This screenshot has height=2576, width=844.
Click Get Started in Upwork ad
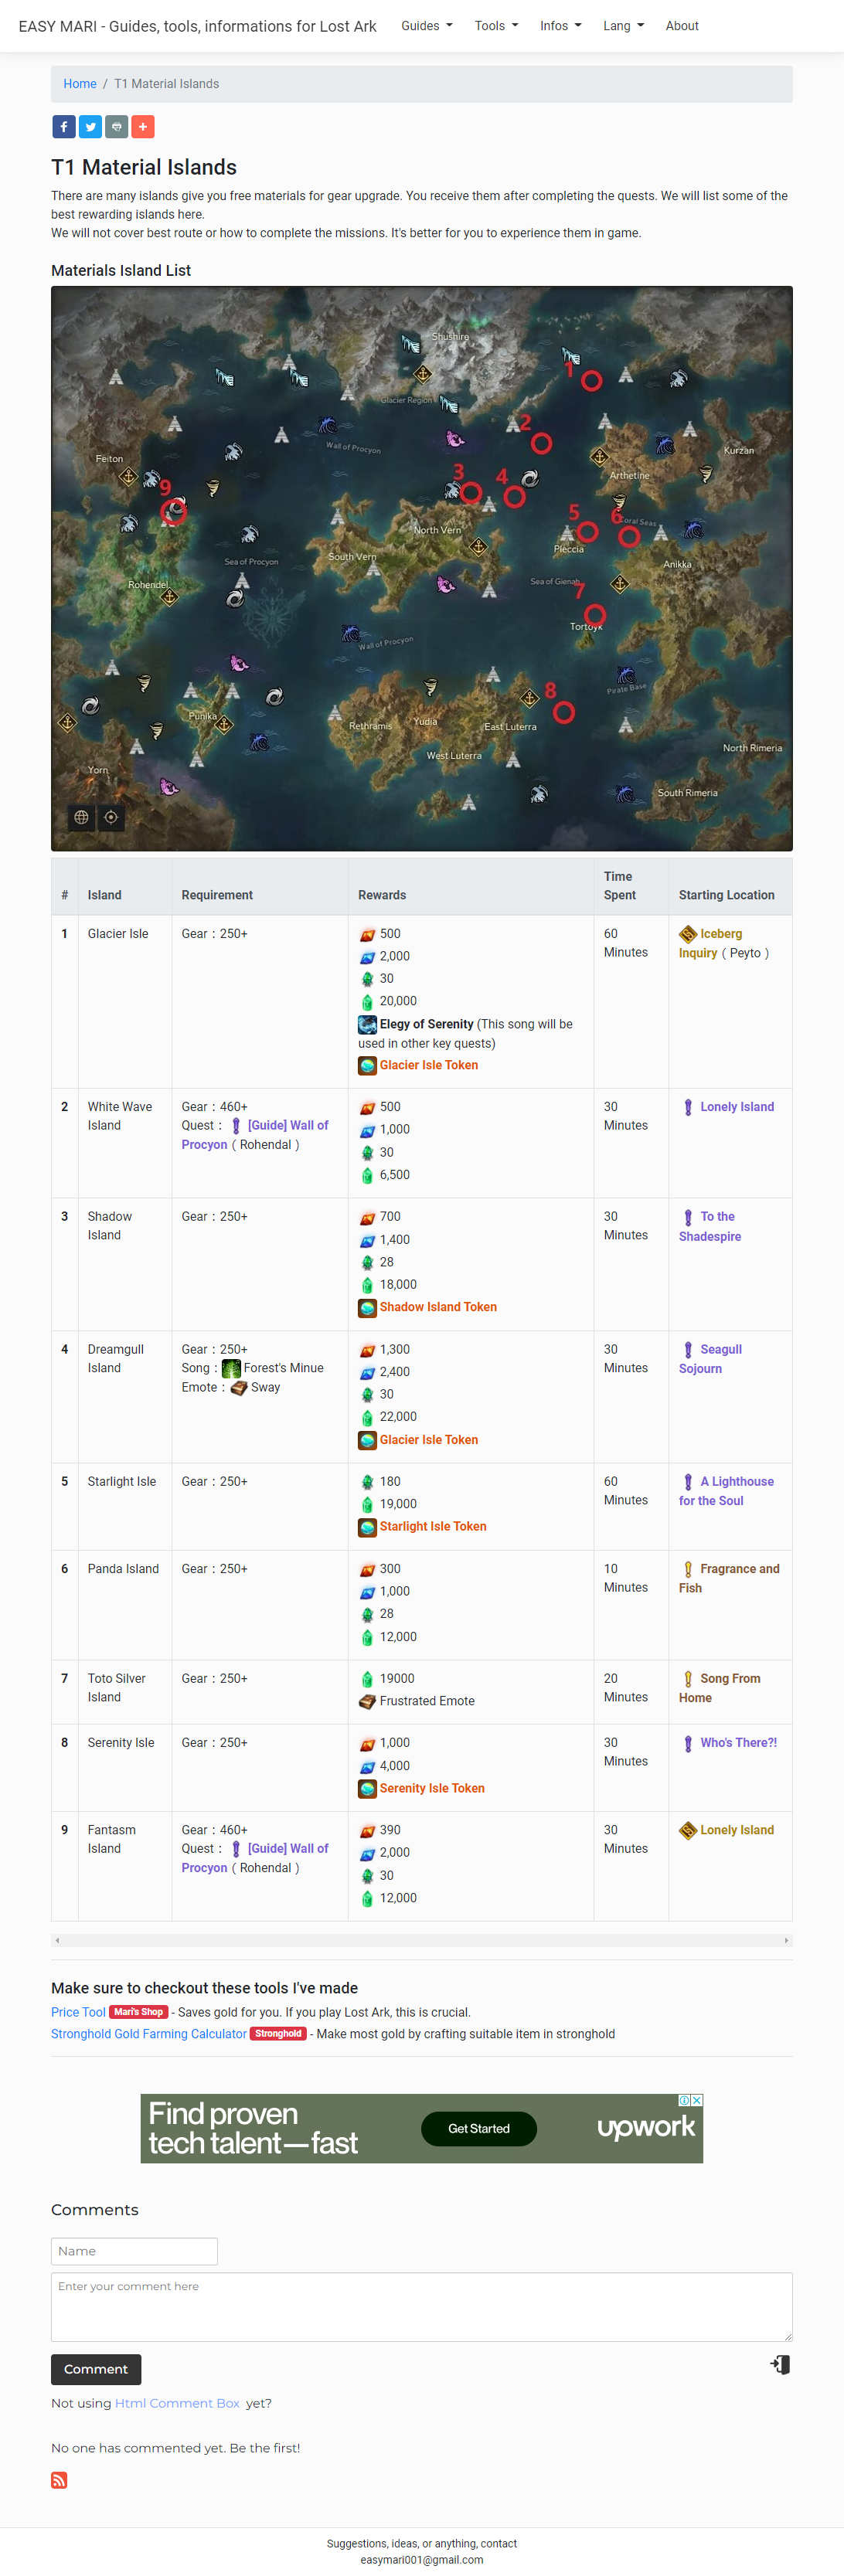click(x=478, y=2128)
